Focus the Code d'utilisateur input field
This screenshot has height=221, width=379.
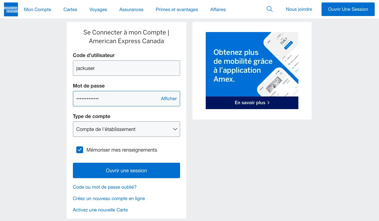pos(126,68)
